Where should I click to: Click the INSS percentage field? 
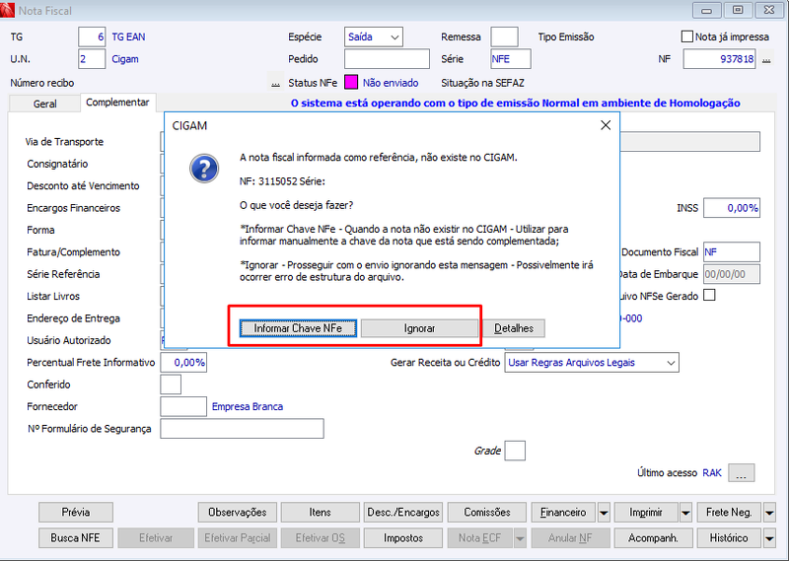tap(732, 208)
